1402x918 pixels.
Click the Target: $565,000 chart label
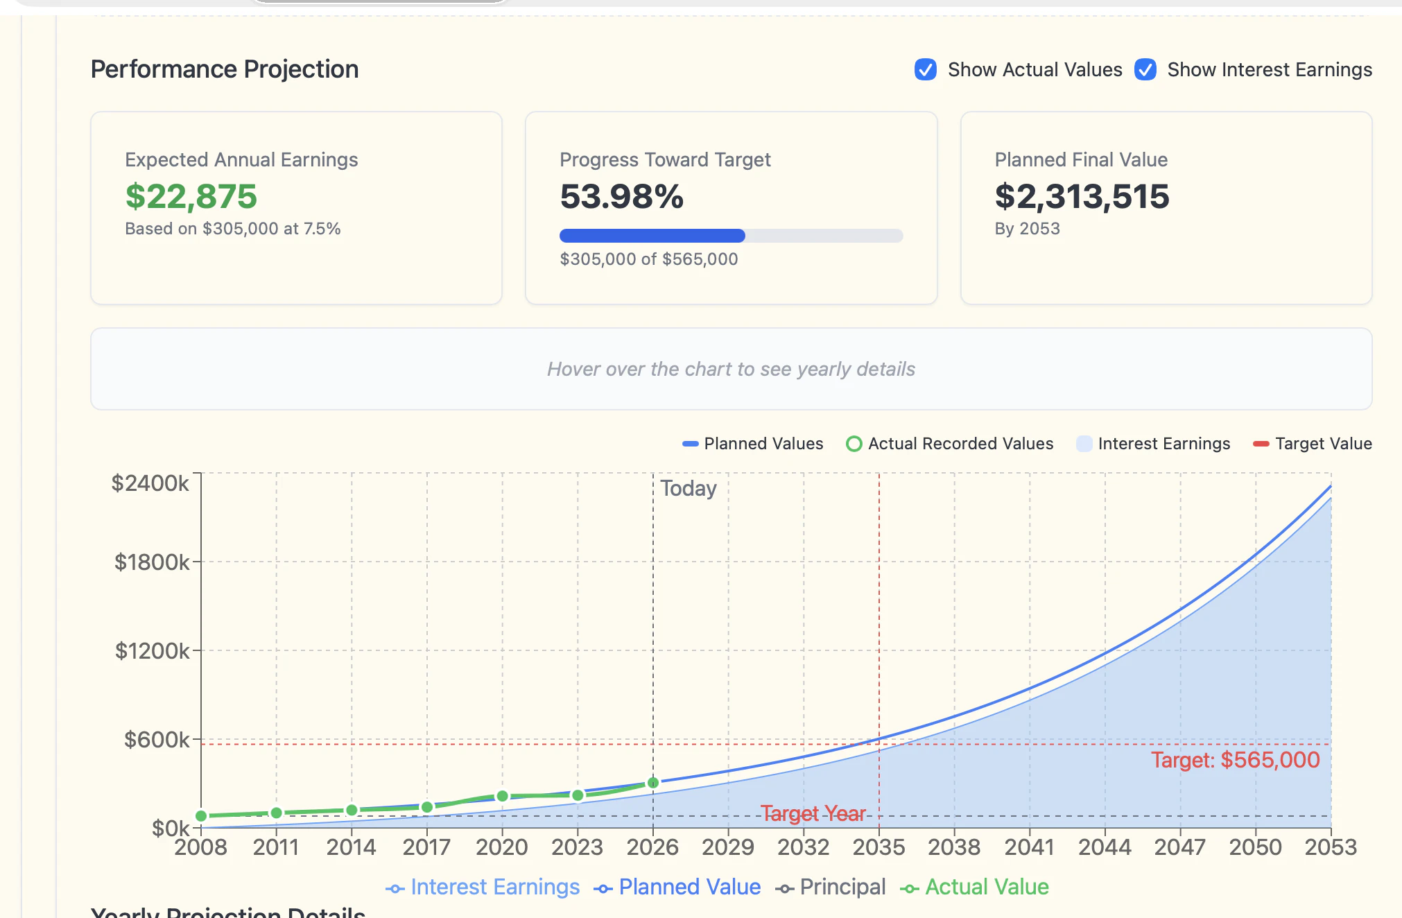point(1235,760)
